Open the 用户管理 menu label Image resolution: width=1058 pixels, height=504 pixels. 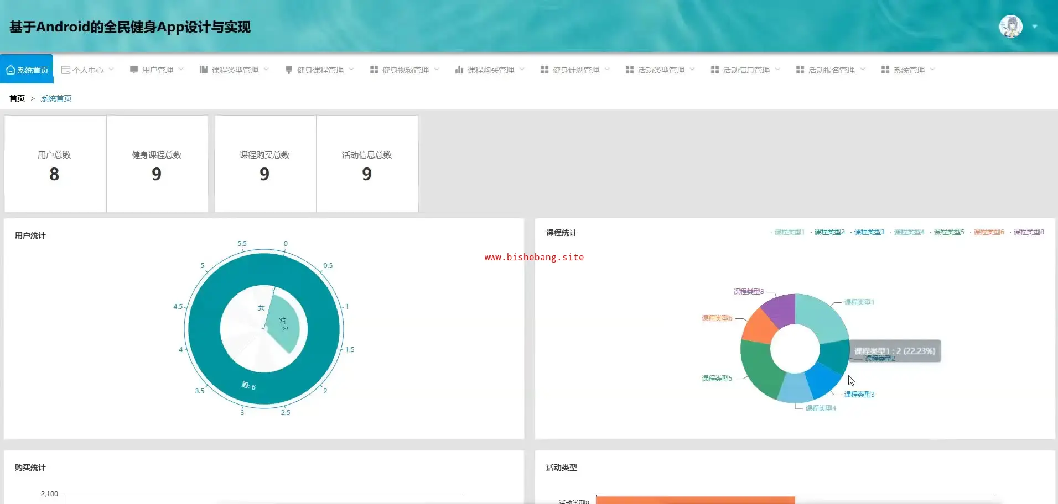pos(158,70)
